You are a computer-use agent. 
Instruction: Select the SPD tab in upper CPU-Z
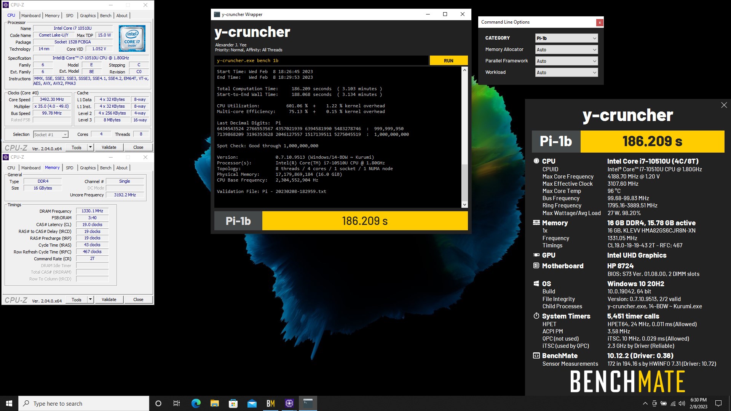(69, 16)
